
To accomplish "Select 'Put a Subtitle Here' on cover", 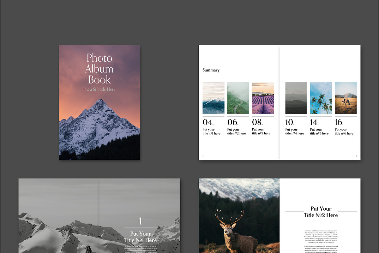I will pos(99,89).
